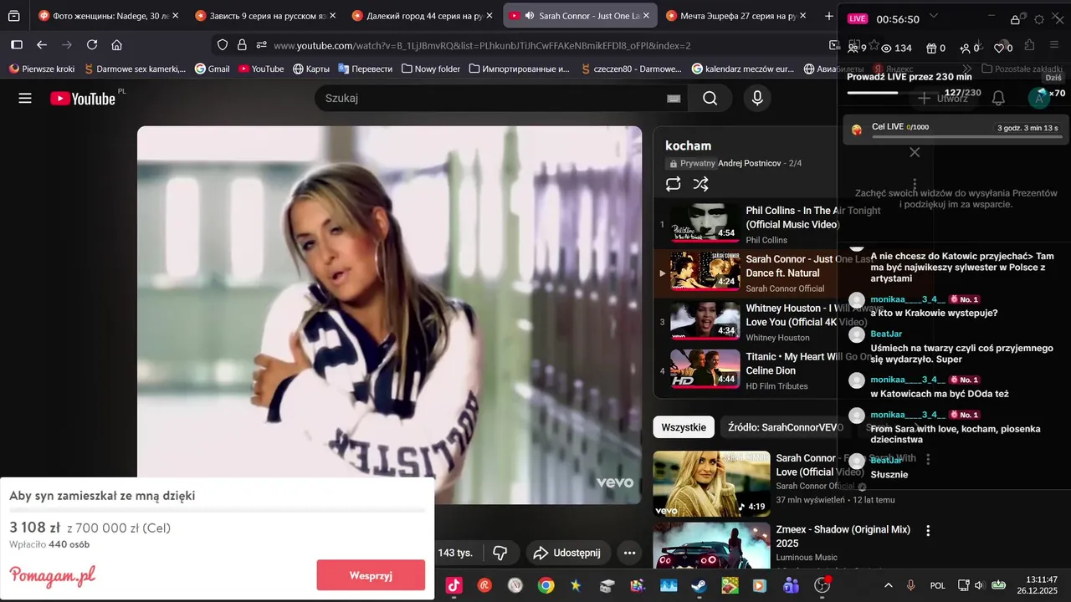The image size is (1071, 602).
Task: Click the Pomagam fundraiser progress bar
Action: [x=218, y=510]
